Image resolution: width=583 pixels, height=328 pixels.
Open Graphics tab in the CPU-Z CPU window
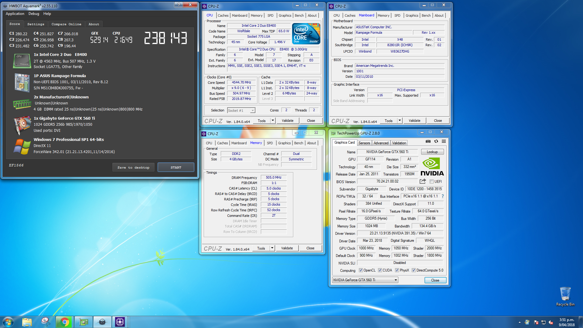pyautogui.click(x=285, y=15)
